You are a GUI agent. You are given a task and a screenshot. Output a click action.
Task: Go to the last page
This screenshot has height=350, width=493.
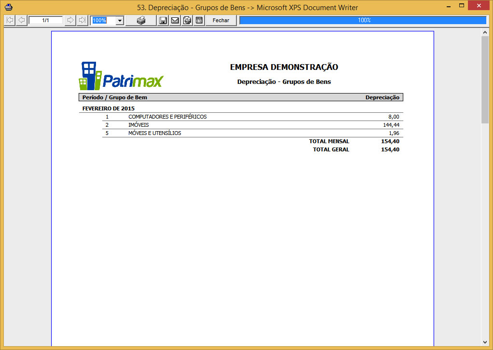pos(82,20)
